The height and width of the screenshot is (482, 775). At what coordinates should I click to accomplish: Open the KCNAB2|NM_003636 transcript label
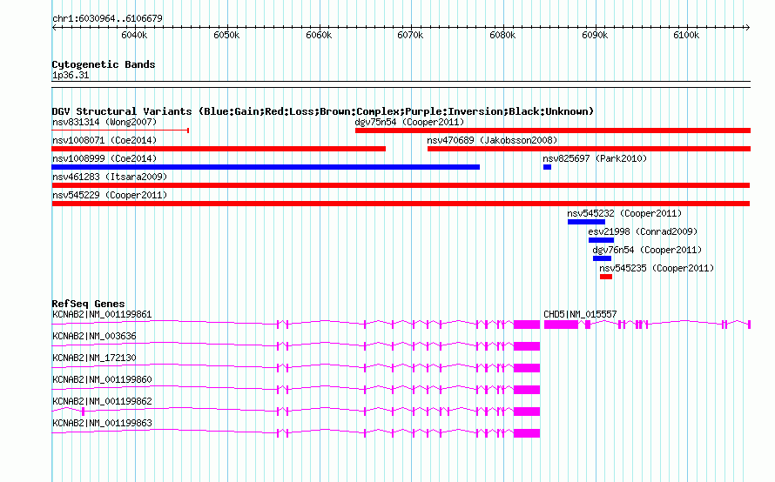pyautogui.click(x=94, y=337)
